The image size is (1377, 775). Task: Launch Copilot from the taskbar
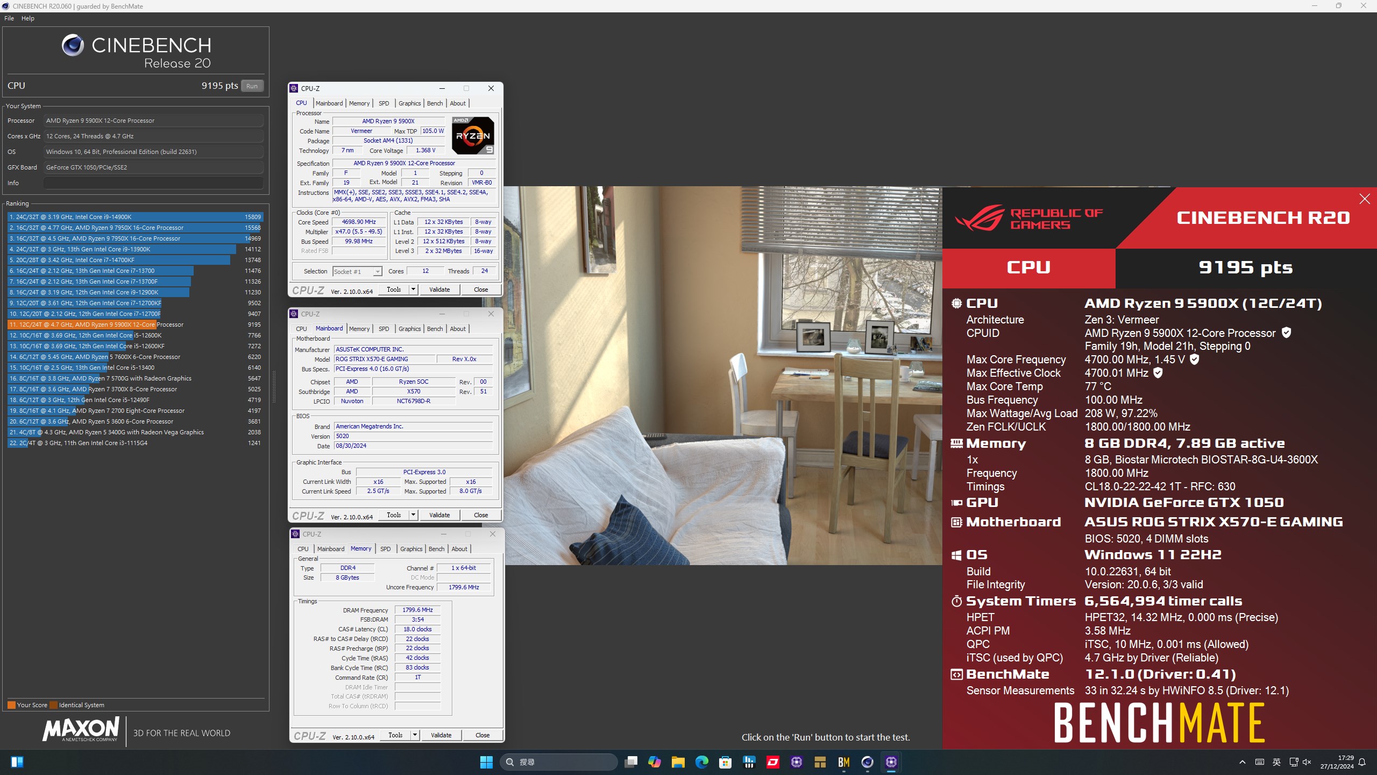point(654,762)
